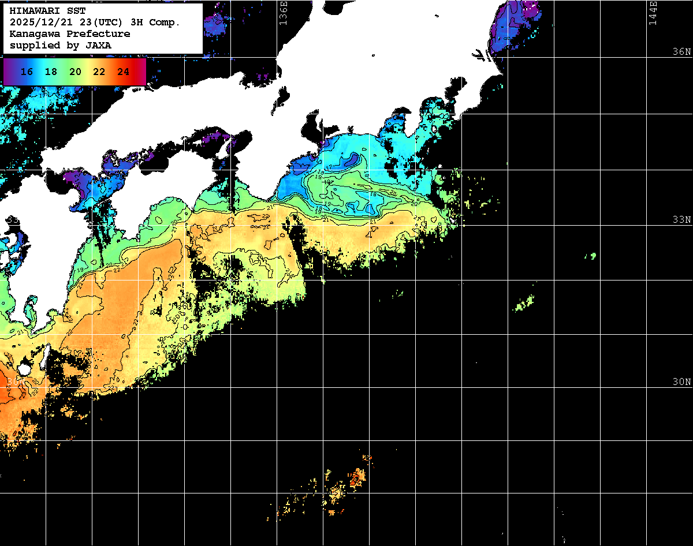Click the 33N latitude label on right edge
This screenshot has height=546, width=693.
(681, 219)
